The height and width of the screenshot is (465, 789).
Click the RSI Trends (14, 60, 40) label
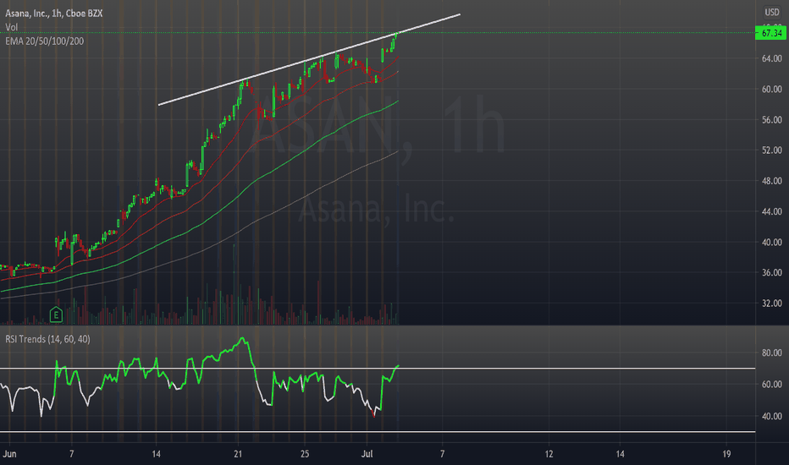point(47,339)
